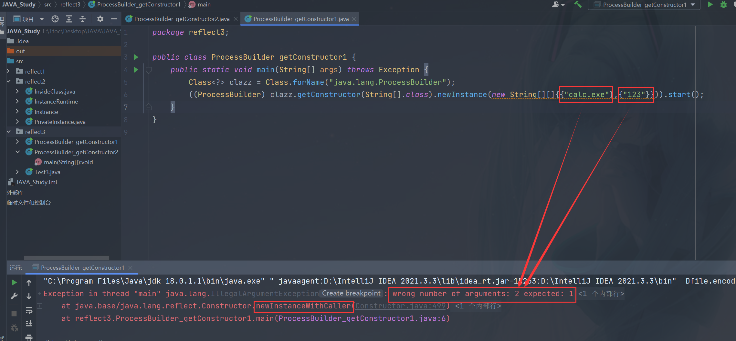Screen dimensions: 736x341
Task: Collapse all items in project tree
Action: 82,19
